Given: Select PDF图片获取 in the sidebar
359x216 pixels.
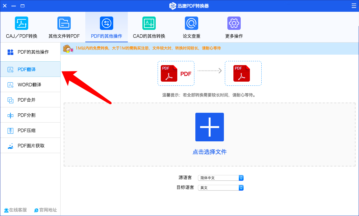Looking at the screenshot, I should (30, 145).
